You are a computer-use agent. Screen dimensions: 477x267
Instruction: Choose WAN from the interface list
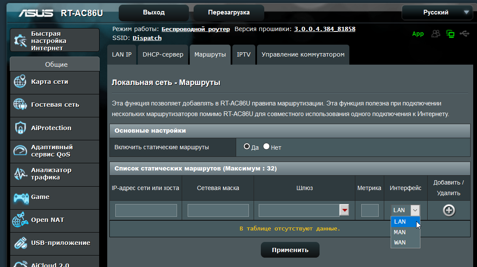[x=405, y=242]
